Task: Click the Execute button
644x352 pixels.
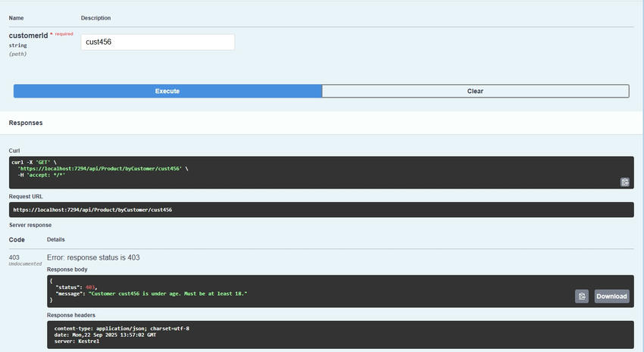Action: point(167,91)
